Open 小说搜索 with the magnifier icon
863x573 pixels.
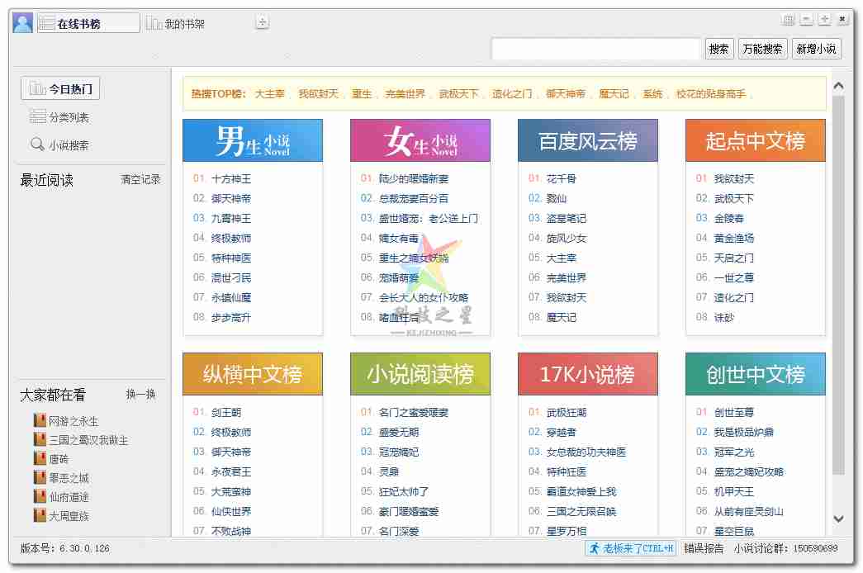(x=37, y=144)
